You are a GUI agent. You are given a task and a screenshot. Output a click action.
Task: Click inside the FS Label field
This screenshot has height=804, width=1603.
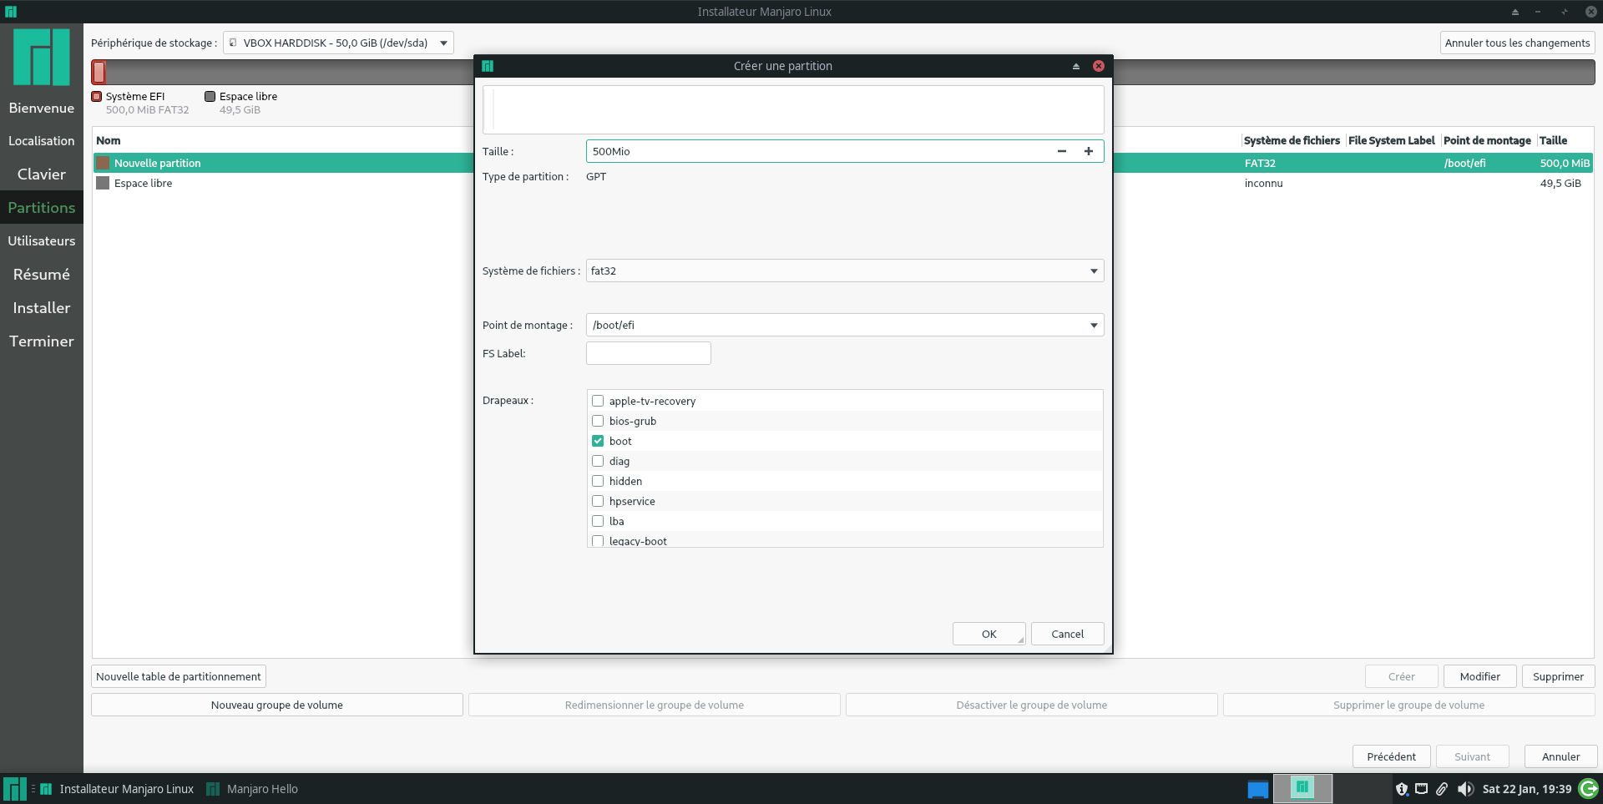(648, 353)
